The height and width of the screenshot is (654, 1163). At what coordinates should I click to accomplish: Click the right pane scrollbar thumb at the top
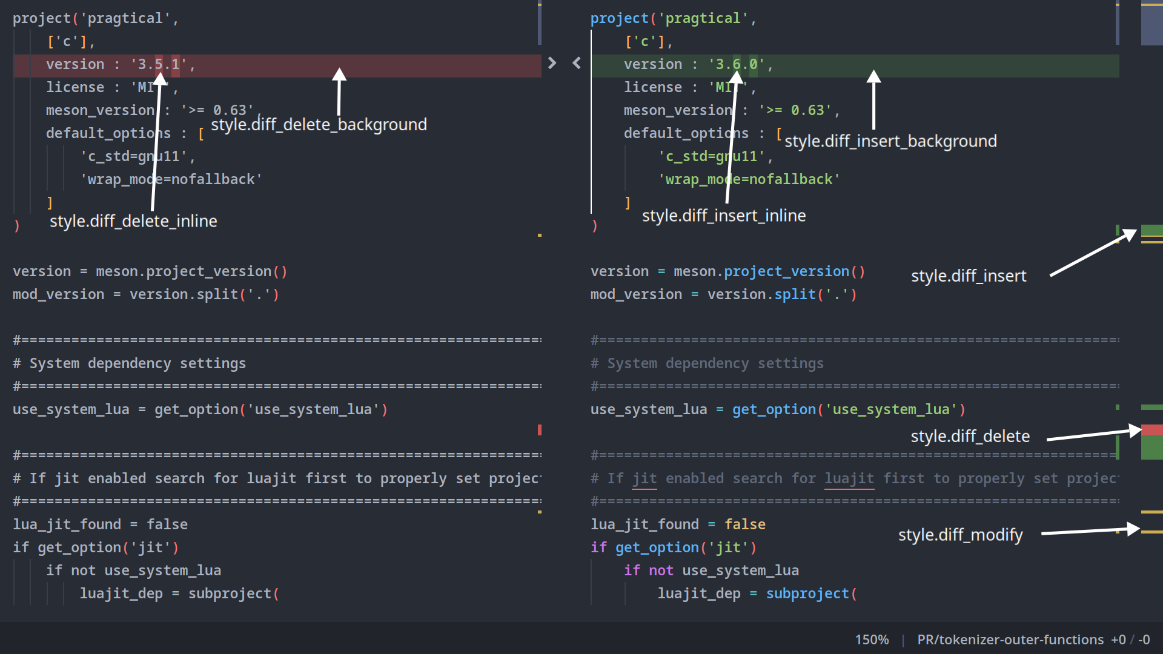(1118, 25)
